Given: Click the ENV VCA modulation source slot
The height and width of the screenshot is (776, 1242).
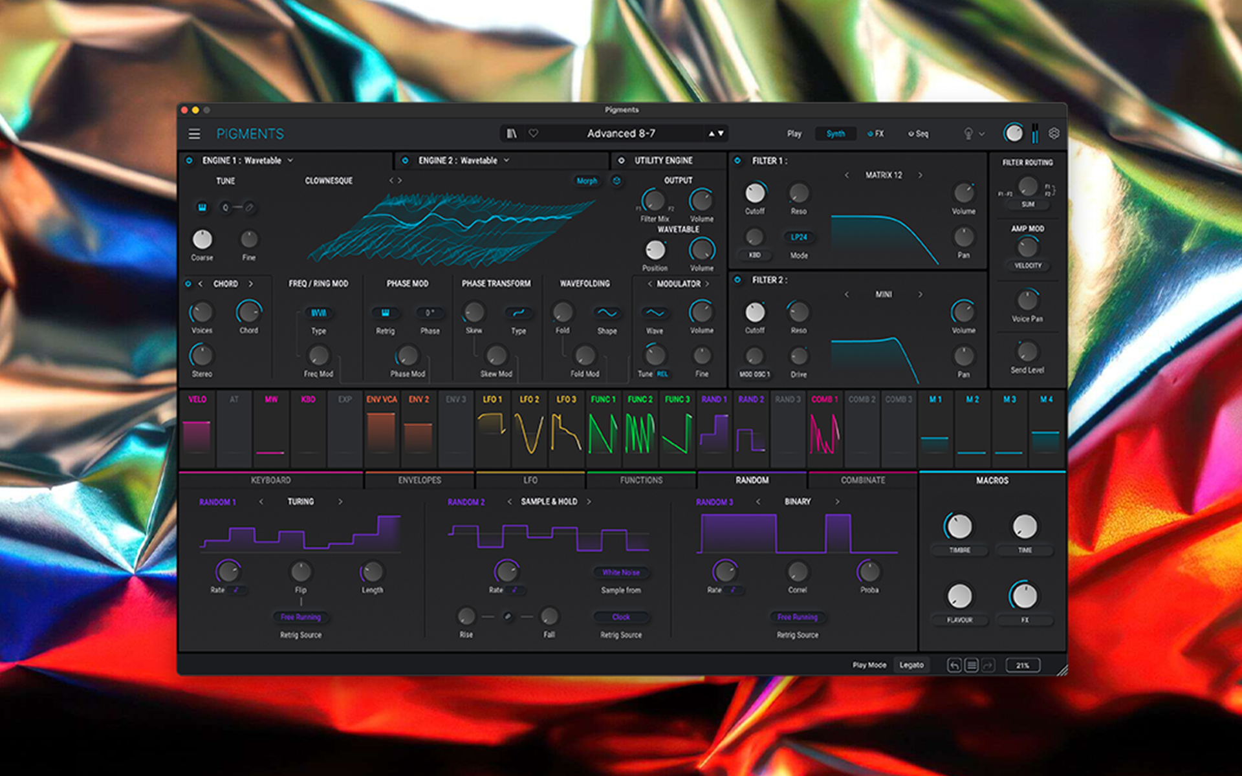Looking at the screenshot, I should pyautogui.click(x=382, y=429).
